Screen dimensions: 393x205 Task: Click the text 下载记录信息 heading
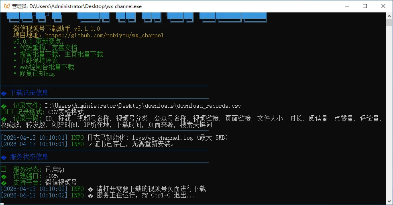point(29,93)
